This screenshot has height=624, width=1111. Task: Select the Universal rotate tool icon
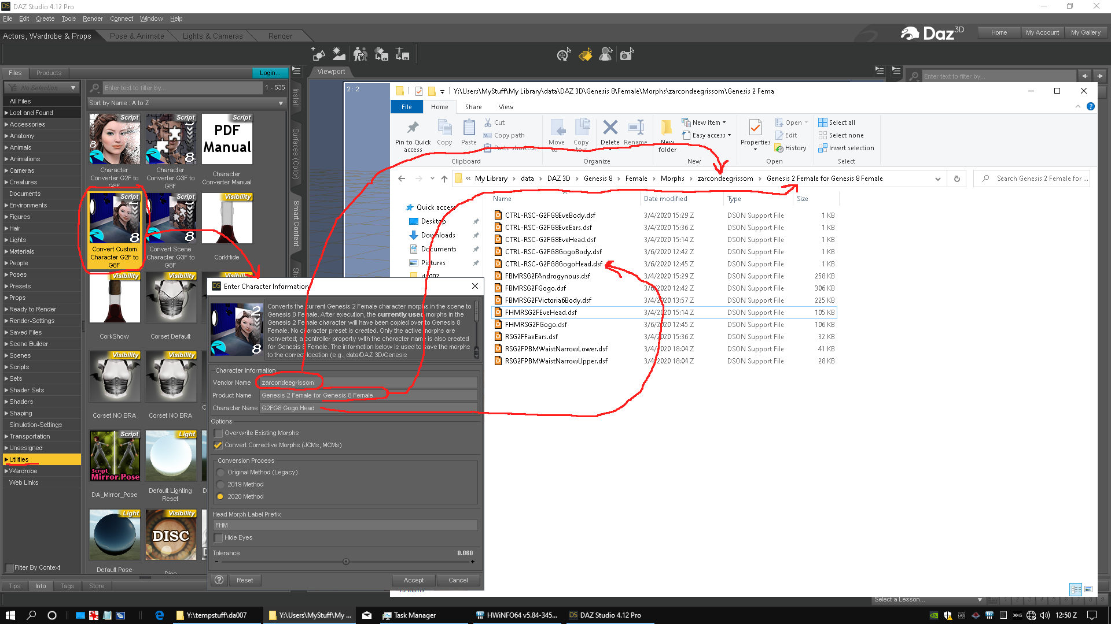tap(563, 54)
